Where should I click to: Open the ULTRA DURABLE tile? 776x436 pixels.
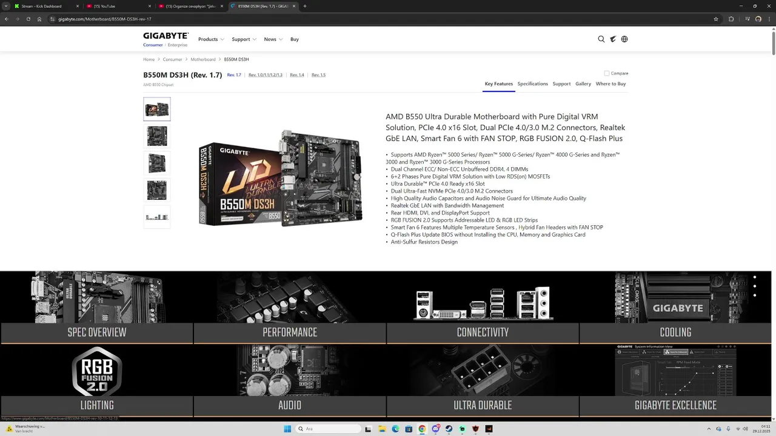(483, 380)
